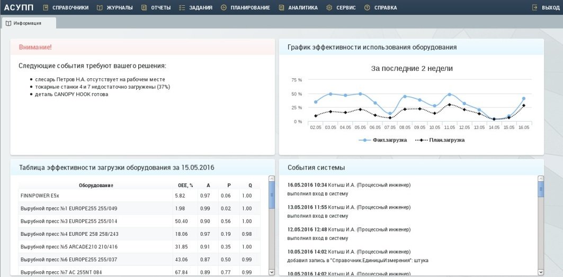Click the Справочники menu icon
Screen dimensions: 563x277
[x=46, y=7]
